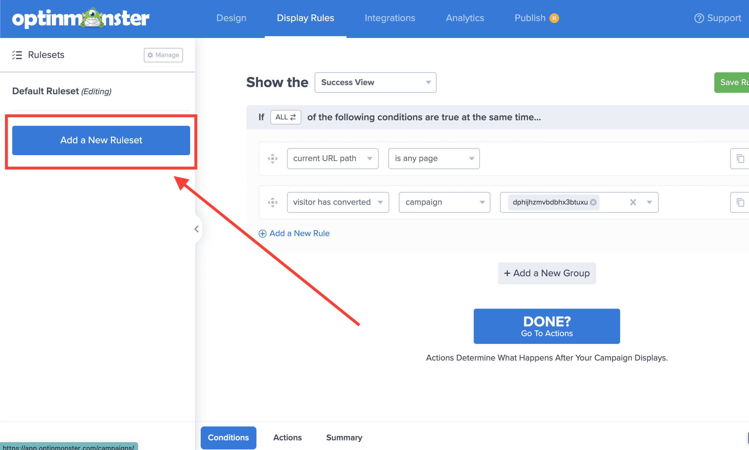Duplicate the current URL path rule
Viewport: 749px width, 450px height.
(740, 158)
